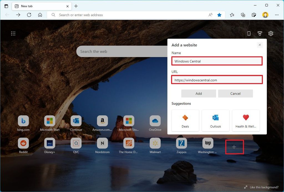The height and width of the screenshot is (192, 284).
Task: Click the profile avatar icon
Action: pyautogui.click(x=265, y=15)
